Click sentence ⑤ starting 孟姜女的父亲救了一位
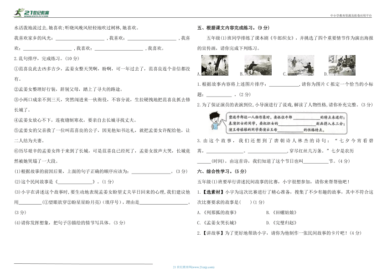The height and width of the screenshot is (277, 392). pyautogui.click(x=102, y=135)
